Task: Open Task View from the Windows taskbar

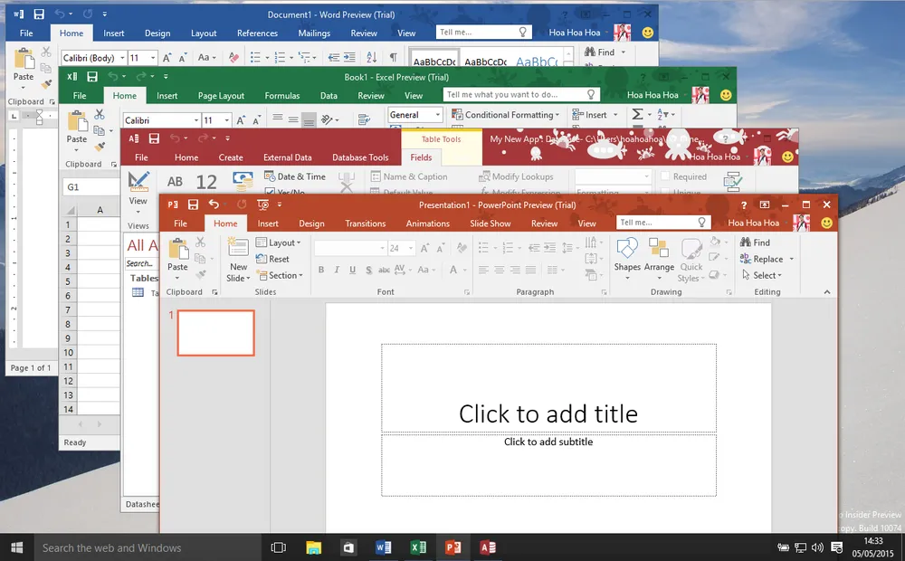Action: (279, 547)
